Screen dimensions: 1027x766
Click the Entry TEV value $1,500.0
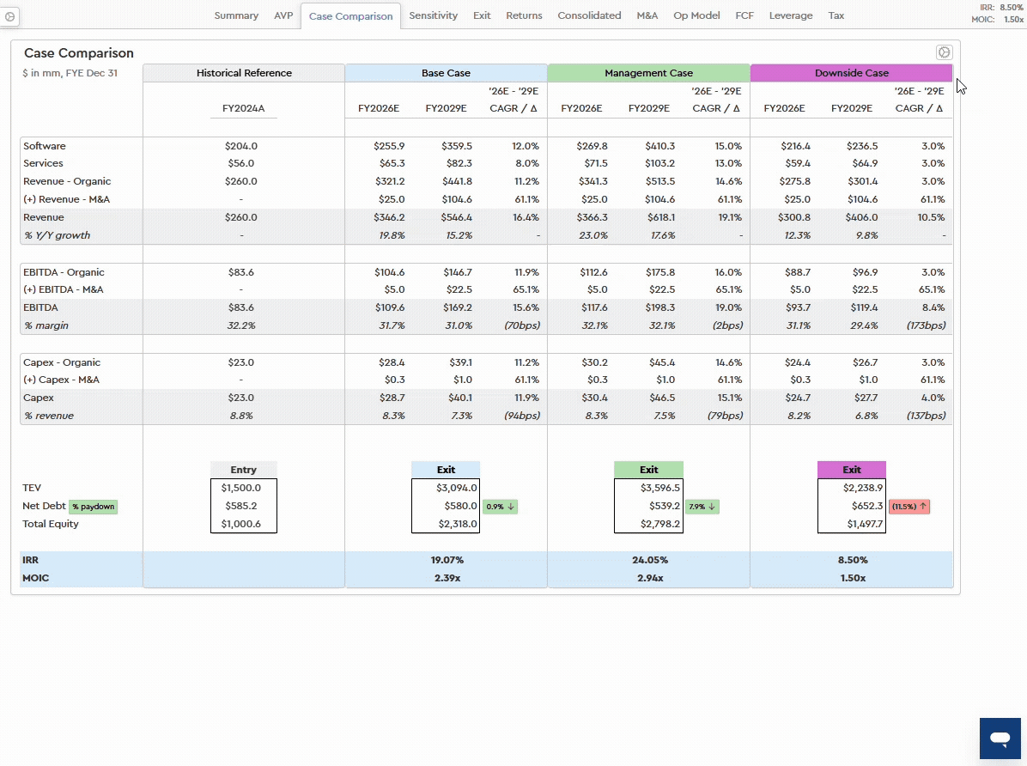pos(243,488)
